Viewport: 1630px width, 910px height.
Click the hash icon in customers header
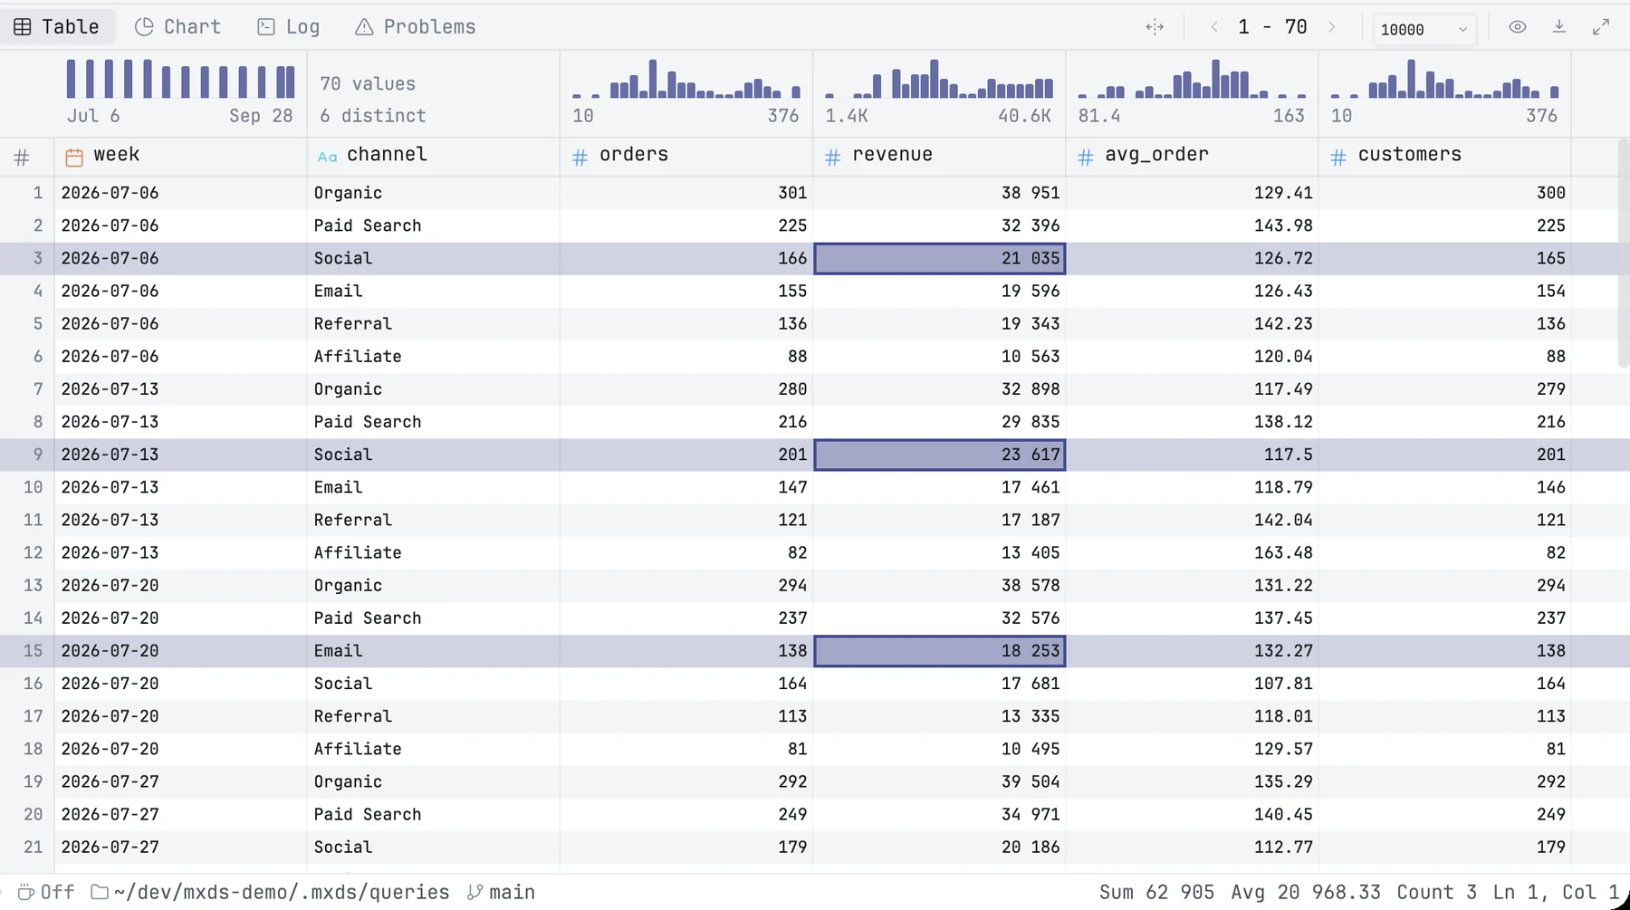pyautogui.click(x=1338, y=158)
